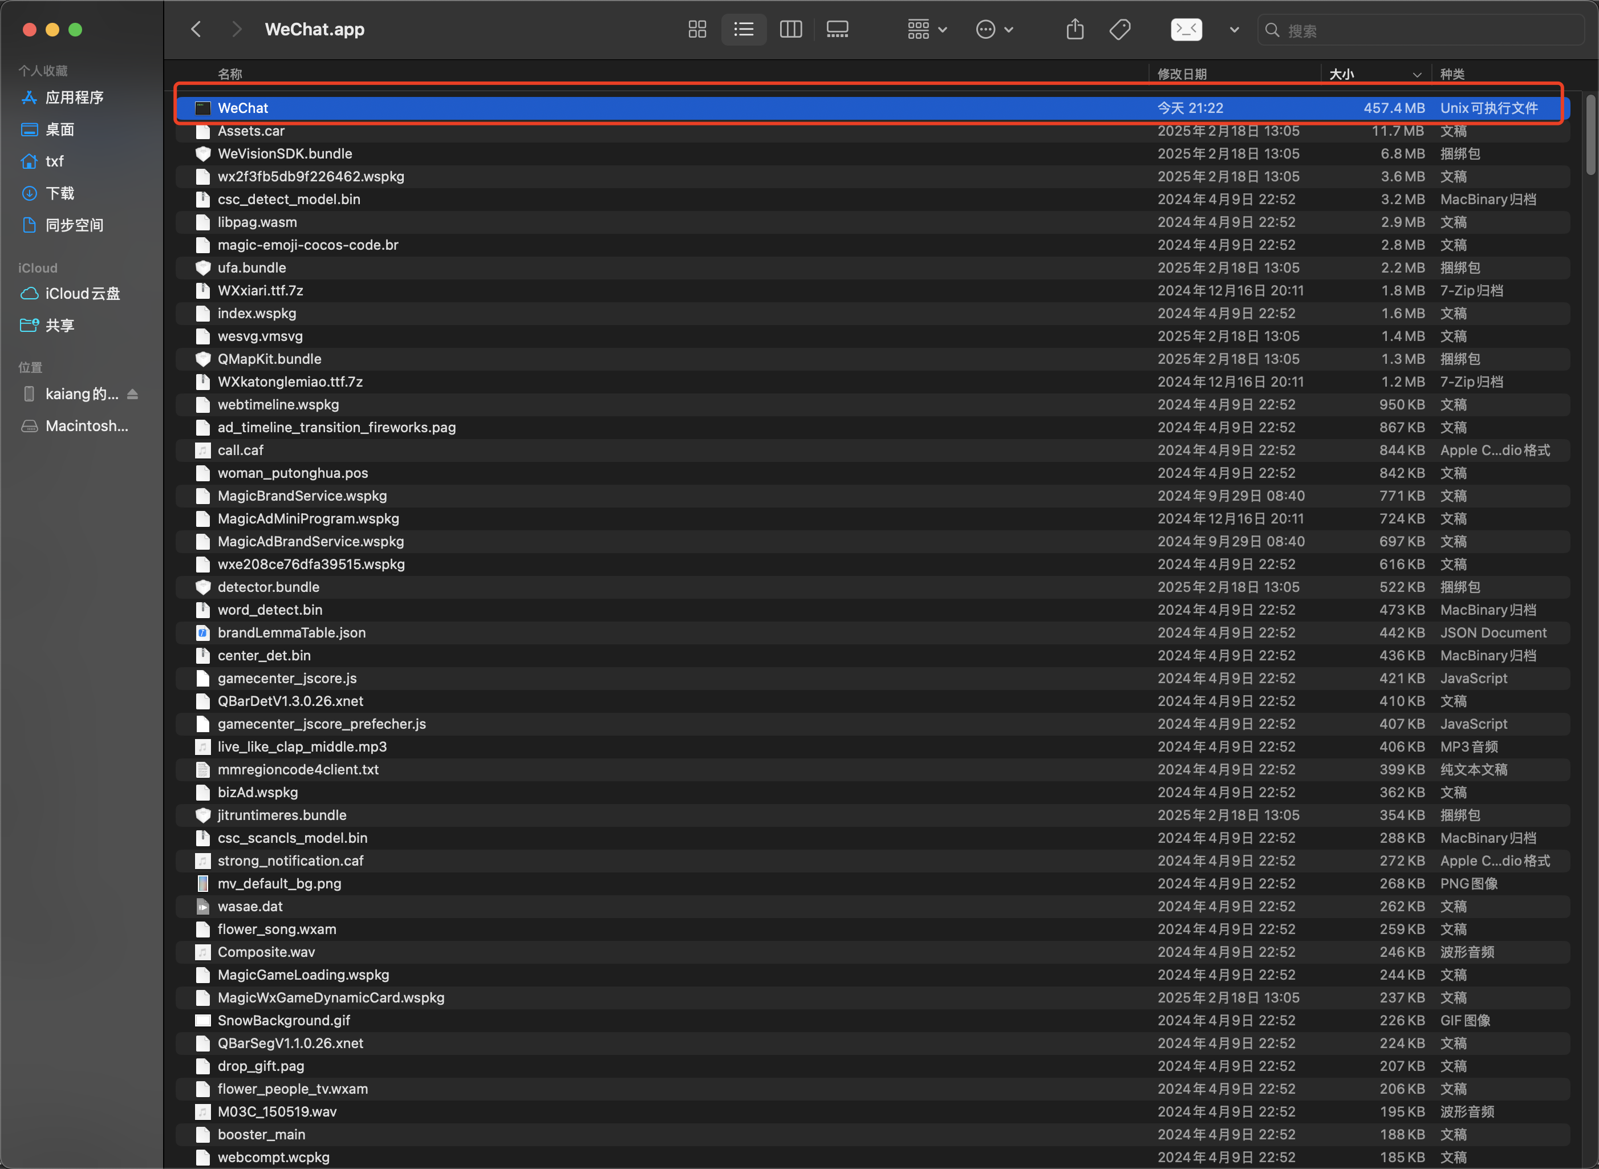
Task: Click the call.caf audio file icon
Action: pos(203,450)
